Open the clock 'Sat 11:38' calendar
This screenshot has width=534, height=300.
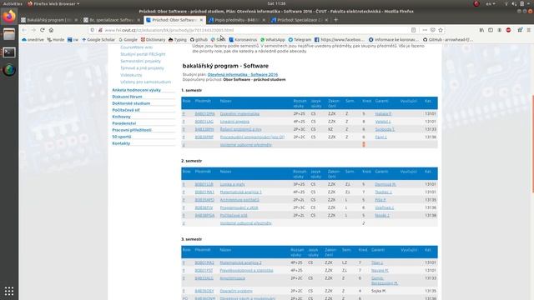click(x=276, y=3)
